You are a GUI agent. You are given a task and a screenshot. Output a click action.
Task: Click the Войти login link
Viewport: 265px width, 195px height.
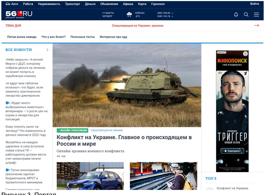coord(255,4)
